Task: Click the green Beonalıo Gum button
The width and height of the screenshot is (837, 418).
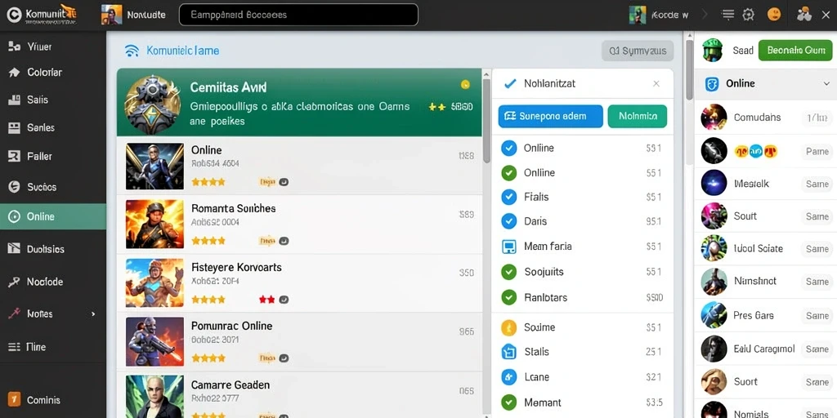Action: [x=795, y=51]
